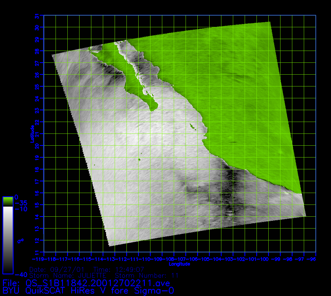Viewport: 331px width, 296px height.
Task: Click the white top of the grayscale colorbar
Action: click(8, 209)
